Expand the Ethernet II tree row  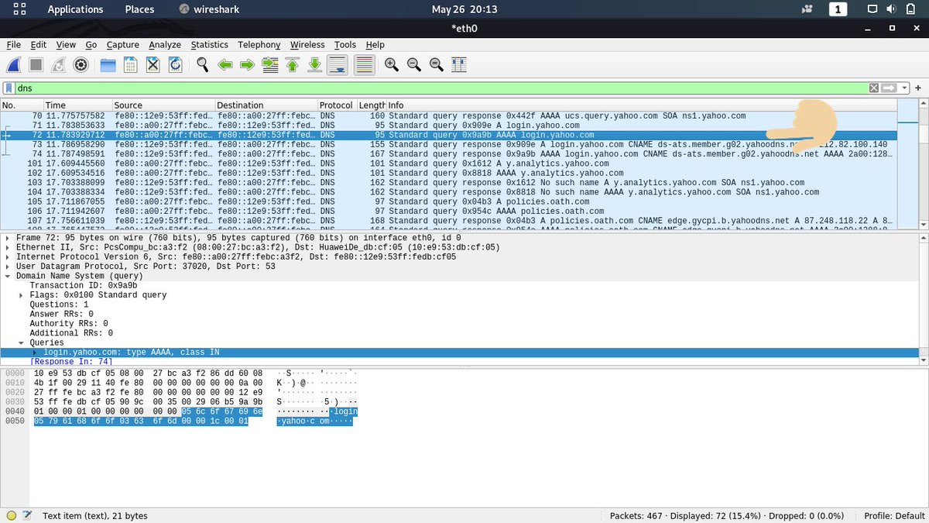coord(8,247)
